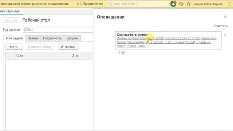Viewport: 233px width, 131px height.
Task: Click user name Лобанов Степан Сергеевич
Action: [x=209, y=4]
